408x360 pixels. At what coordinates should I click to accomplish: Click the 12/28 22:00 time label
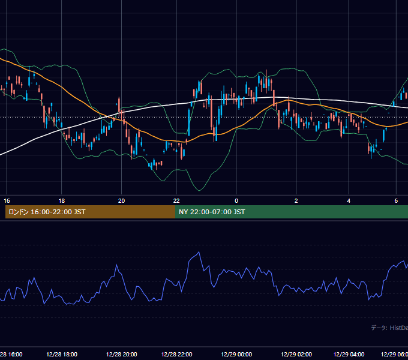176,354
